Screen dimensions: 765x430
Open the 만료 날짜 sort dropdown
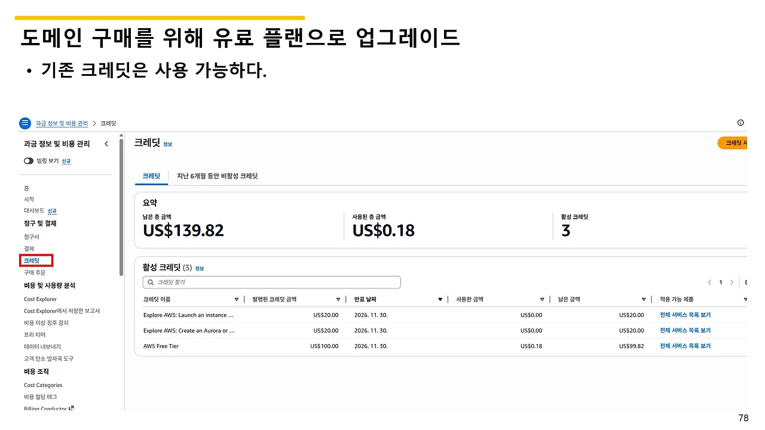pyautogui.click(x=440, y=299)
